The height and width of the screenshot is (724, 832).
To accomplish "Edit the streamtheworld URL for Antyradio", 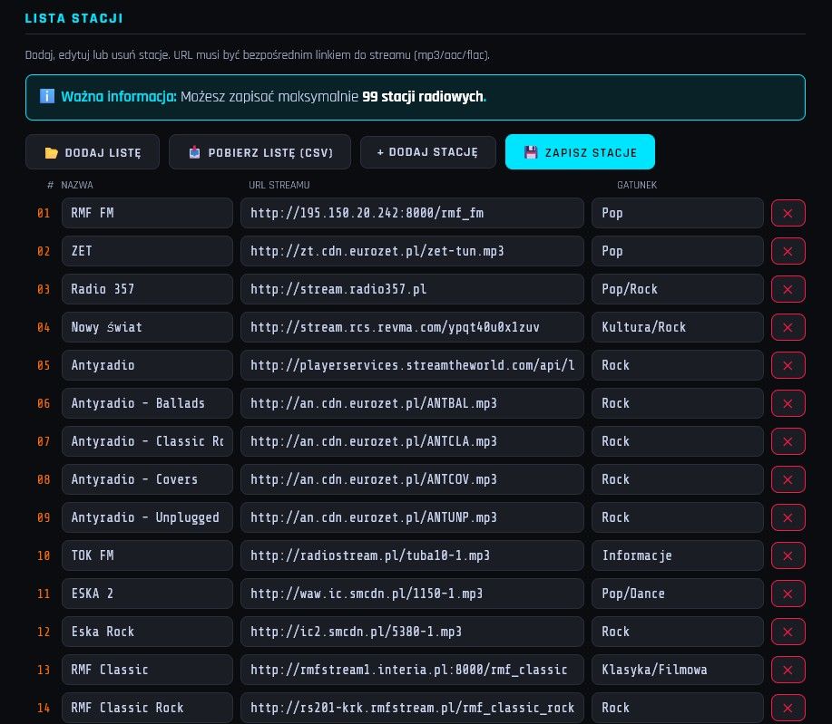I will coord(412,365).
